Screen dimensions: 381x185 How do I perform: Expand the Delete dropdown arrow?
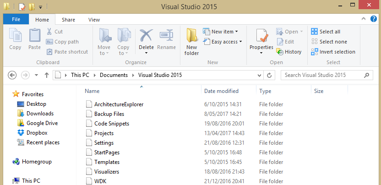[x=146, y=53]
